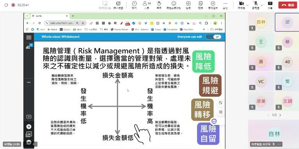
Task: Click the greyed-out control request button
Action: [x=105, y=5]
